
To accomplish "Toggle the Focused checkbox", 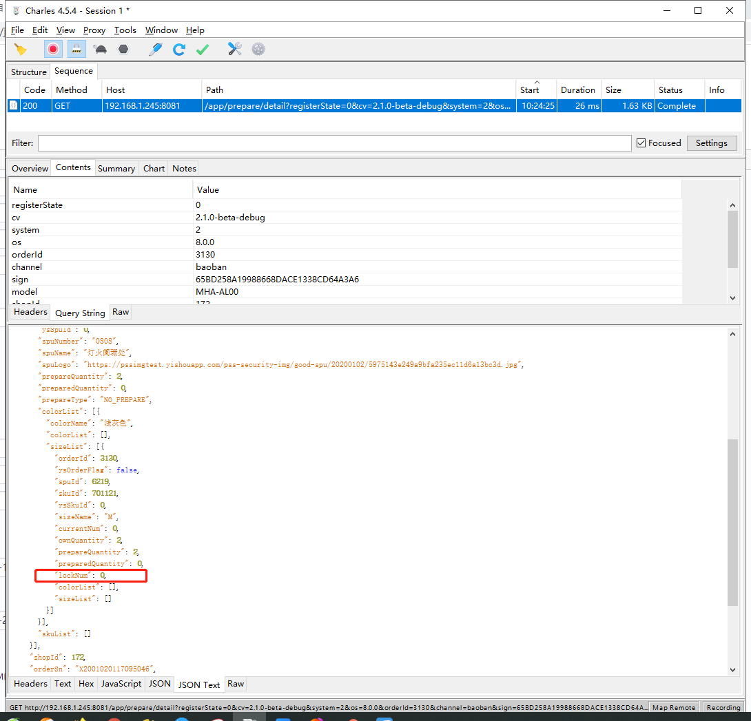I will [641, 143].
